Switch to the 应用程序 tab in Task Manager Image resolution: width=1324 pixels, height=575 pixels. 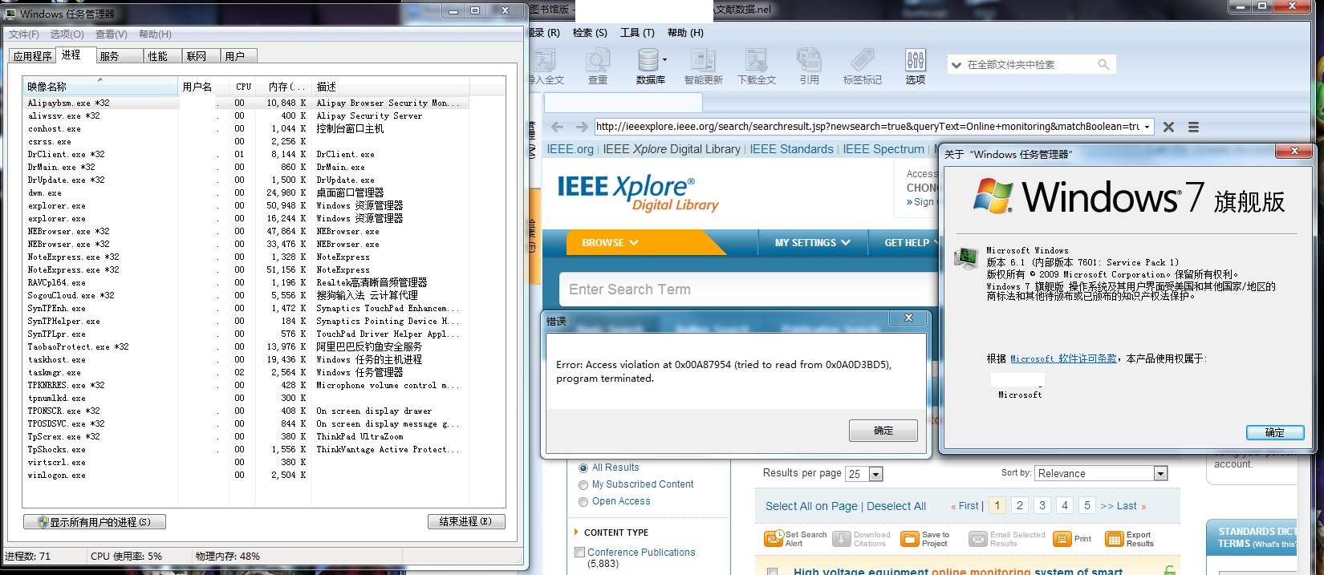32,56
